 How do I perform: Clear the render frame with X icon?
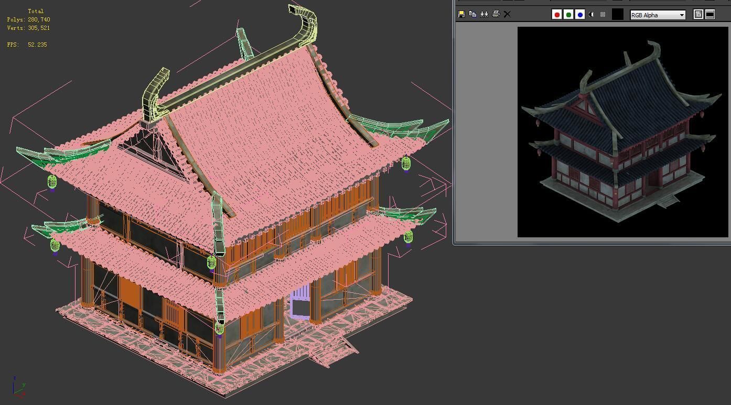click(507, 14)
